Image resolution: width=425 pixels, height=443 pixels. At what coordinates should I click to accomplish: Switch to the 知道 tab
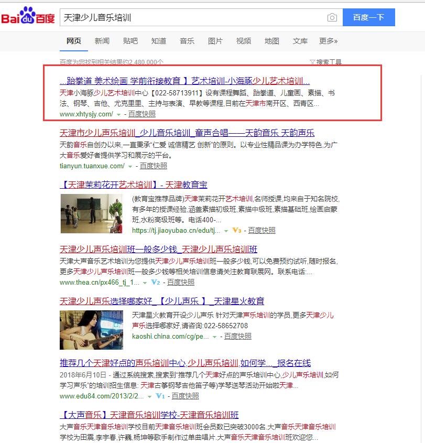click(159, 41)
